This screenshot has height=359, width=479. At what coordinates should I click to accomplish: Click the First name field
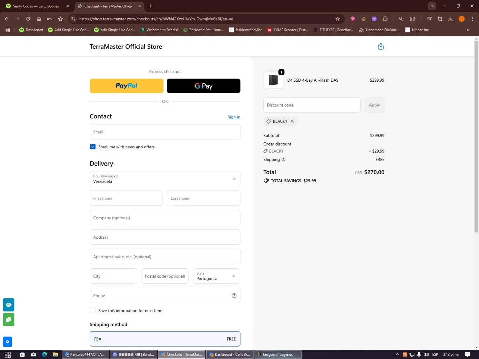pos(126,198)
